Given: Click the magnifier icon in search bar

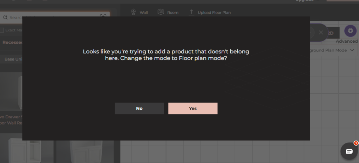Looking at the screenshot, I should click(x=5, y=17).
